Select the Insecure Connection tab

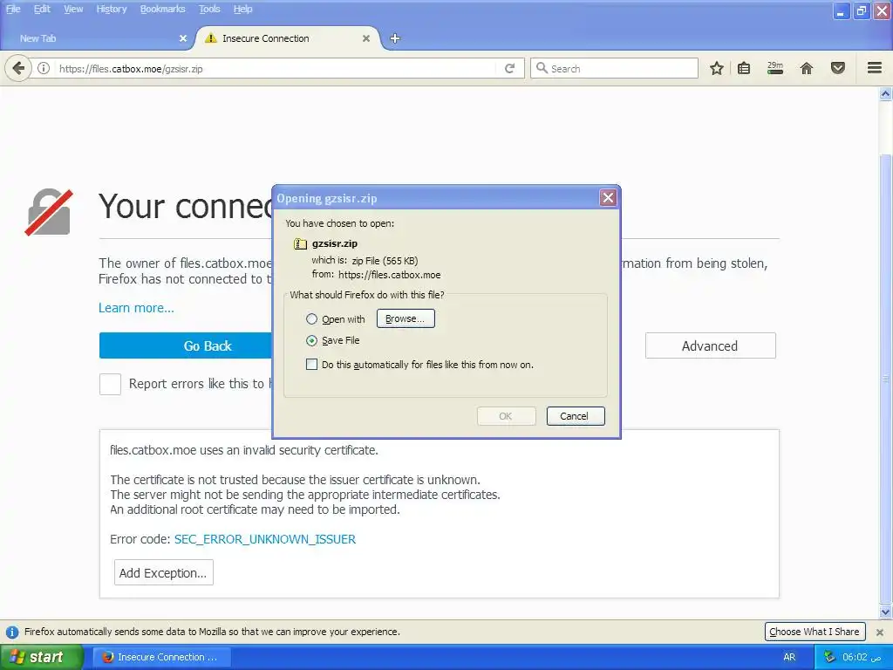pyautogui.click(x=288, y=38)
